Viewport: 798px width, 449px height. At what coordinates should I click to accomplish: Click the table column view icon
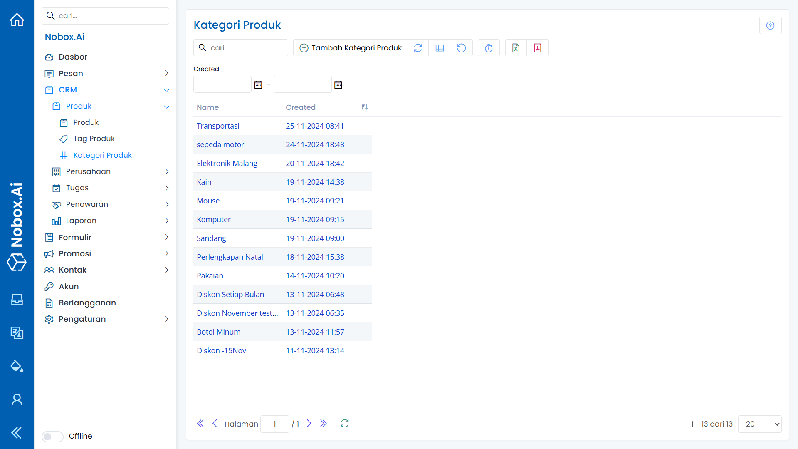[440, 48]
